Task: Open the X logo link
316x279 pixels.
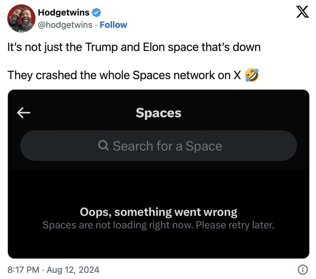Action: click(303, 13)
